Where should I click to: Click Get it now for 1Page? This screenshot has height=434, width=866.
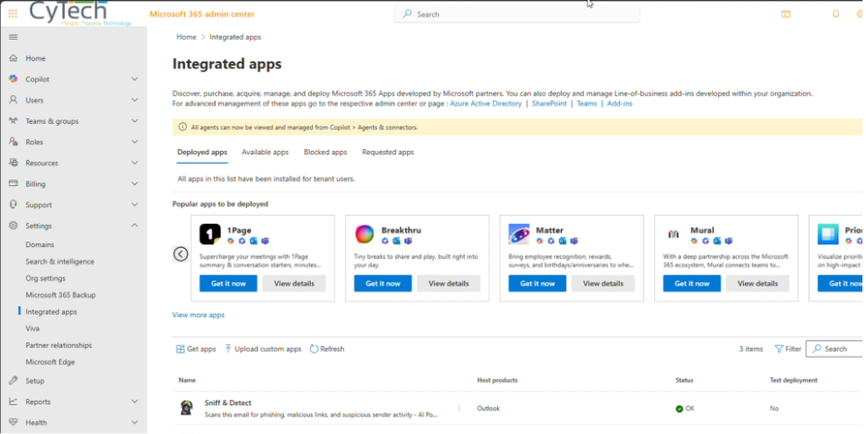(x=229, y=283)
